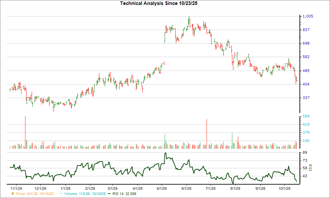Click the "Volume: 110.65 10/16/26" legend text
Viewport: 330px width, 198px height.
pyautogui.click(x=85, y=194)
